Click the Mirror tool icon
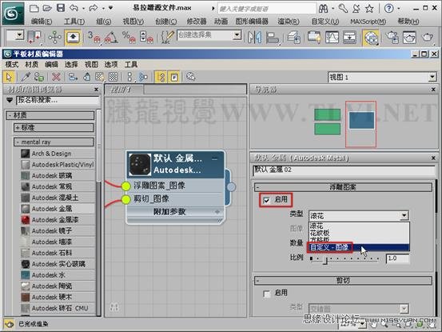442x332 pixels. (254, 38)
